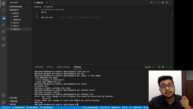Screen dimensions: 193x109
Task: Open the Source Control view
Action: [x=3, y=18]
